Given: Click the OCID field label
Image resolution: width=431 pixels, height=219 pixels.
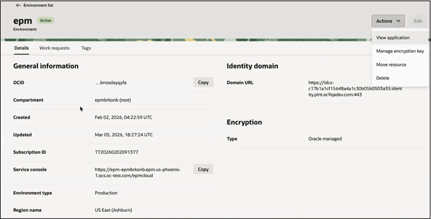Looking at the screenshot, I should pos(19,83).
